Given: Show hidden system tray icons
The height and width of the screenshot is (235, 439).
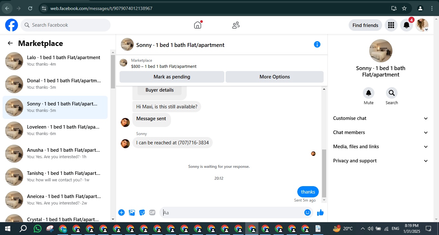Looking at the screenshot, I should 363,229.
